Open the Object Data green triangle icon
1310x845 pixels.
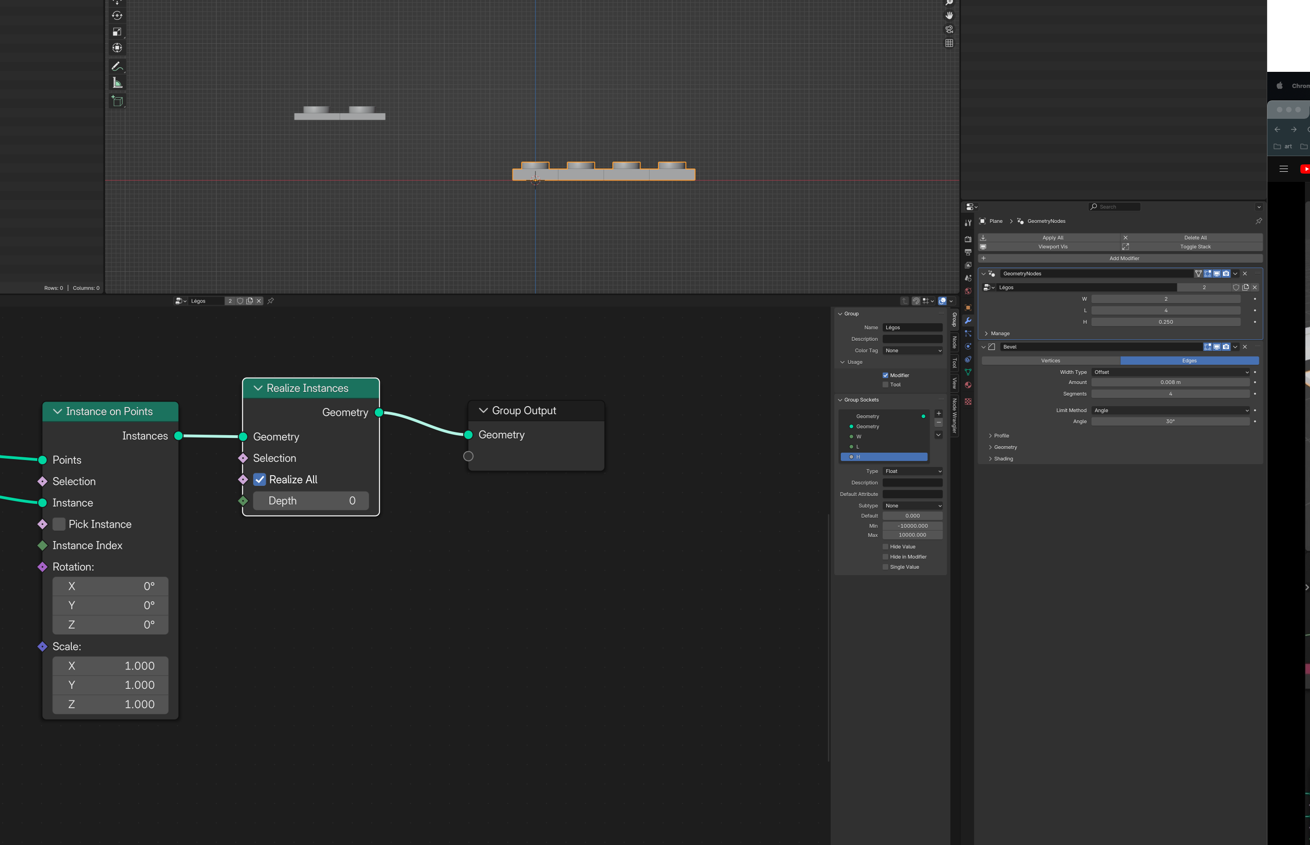[968, 372]
